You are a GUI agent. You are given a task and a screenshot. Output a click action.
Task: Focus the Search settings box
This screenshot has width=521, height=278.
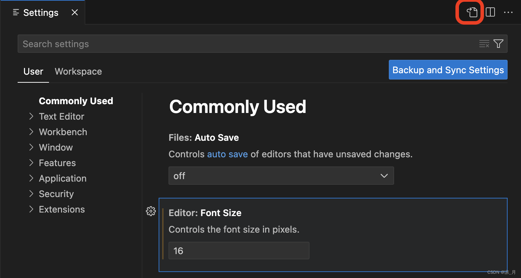tap(247, 44)
